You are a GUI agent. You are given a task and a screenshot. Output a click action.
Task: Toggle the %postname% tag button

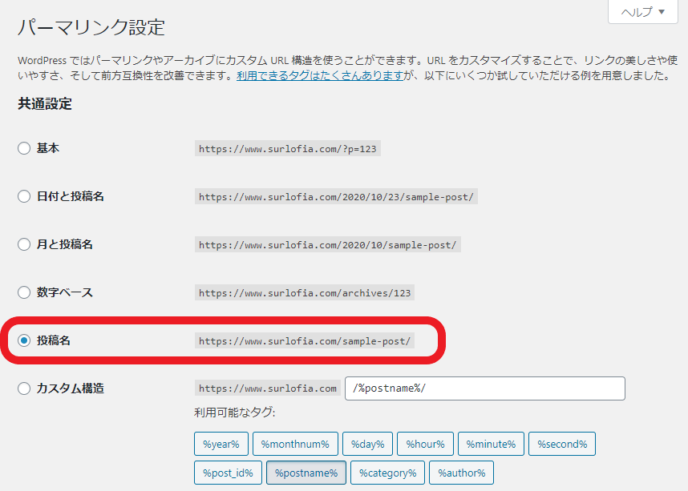click(x=306, y=473)
